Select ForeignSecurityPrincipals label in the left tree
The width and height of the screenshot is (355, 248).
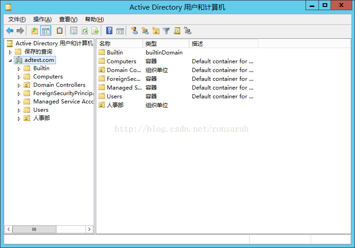(63, 93)
